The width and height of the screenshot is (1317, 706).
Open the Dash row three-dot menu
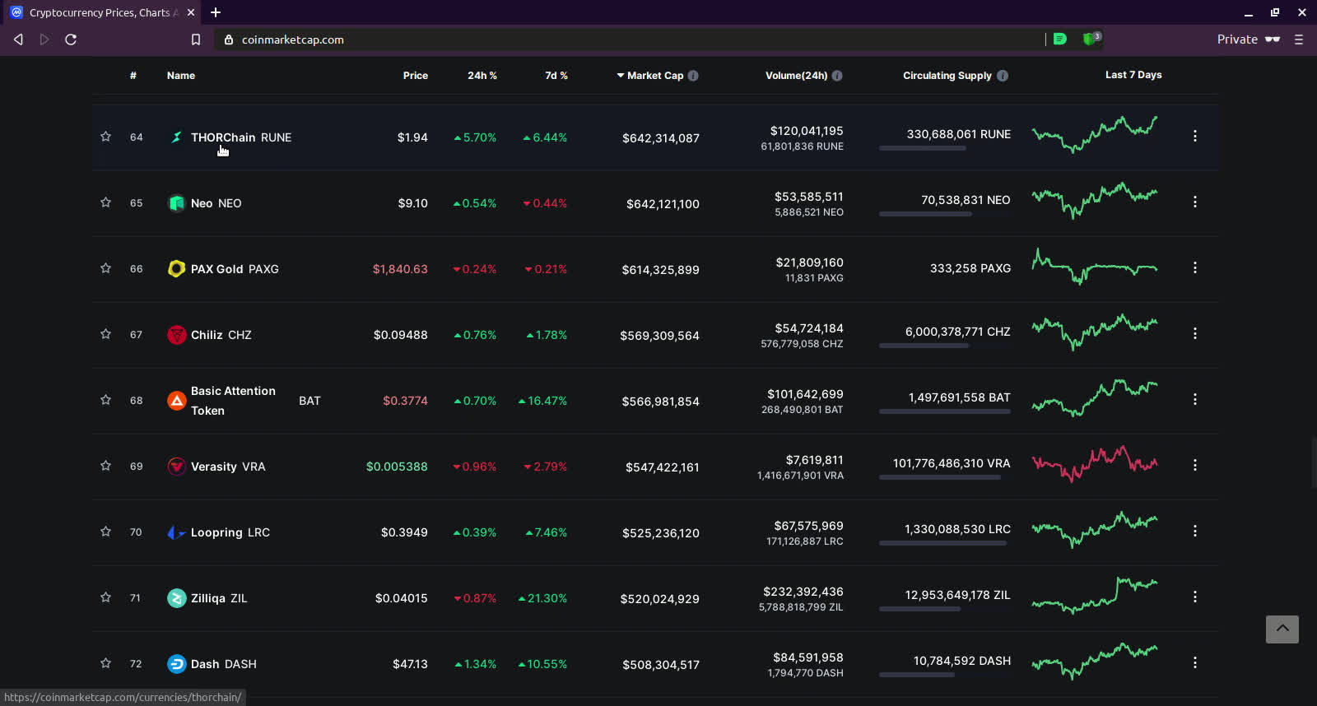coord(1195,662)
